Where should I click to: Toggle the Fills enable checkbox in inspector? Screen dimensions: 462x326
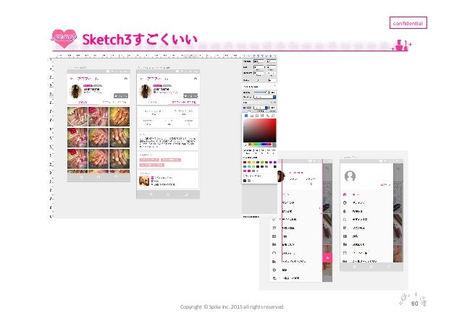pos(244,108)
